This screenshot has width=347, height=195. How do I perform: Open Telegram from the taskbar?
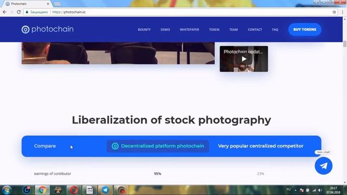(105, 190)
